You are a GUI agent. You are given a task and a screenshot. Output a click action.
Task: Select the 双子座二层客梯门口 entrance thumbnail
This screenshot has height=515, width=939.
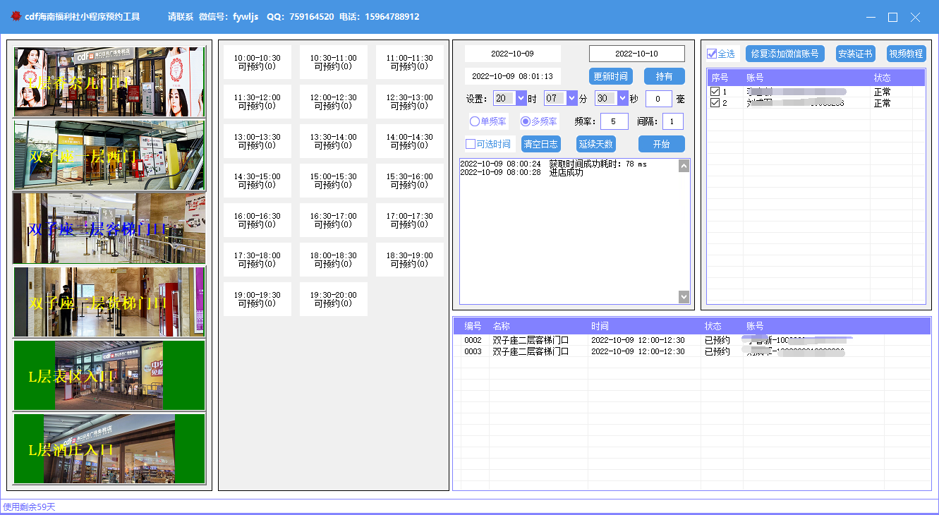click(109, 229)
